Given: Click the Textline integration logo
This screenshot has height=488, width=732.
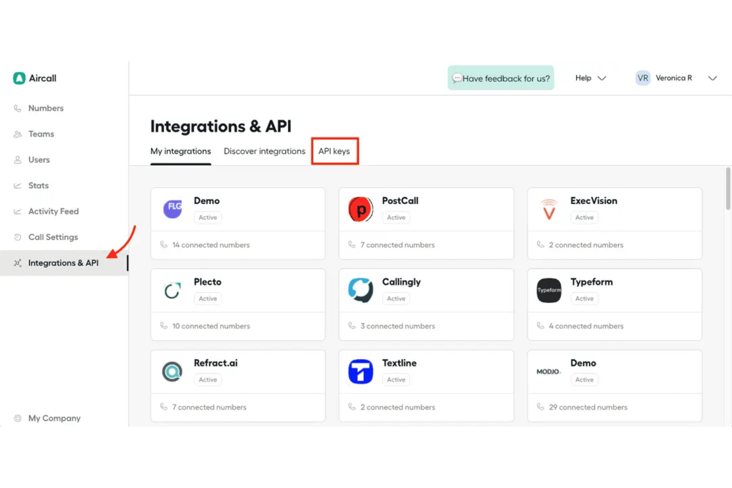Looking at the screenshot, I should coord(361,371).
